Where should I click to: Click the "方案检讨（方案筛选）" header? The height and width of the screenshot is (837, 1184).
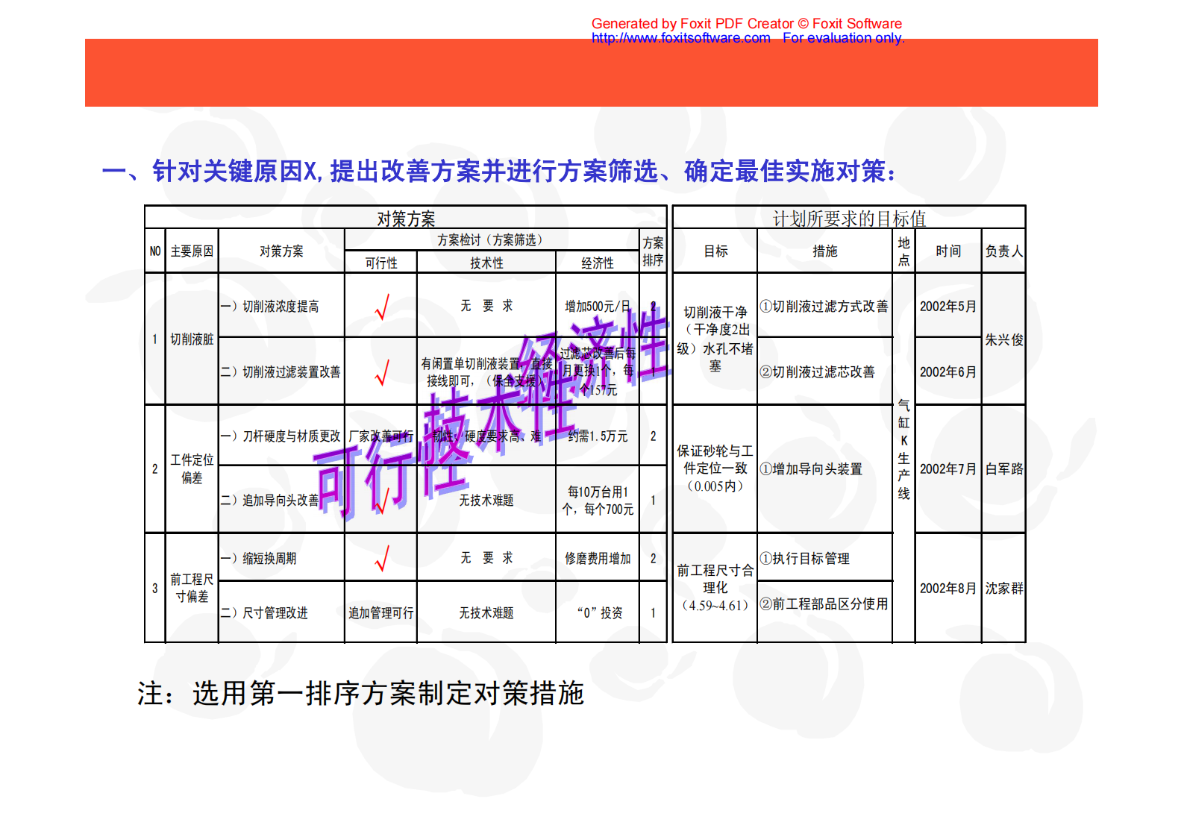click(492, 240)
